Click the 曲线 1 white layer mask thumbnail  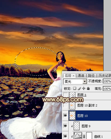89,136
